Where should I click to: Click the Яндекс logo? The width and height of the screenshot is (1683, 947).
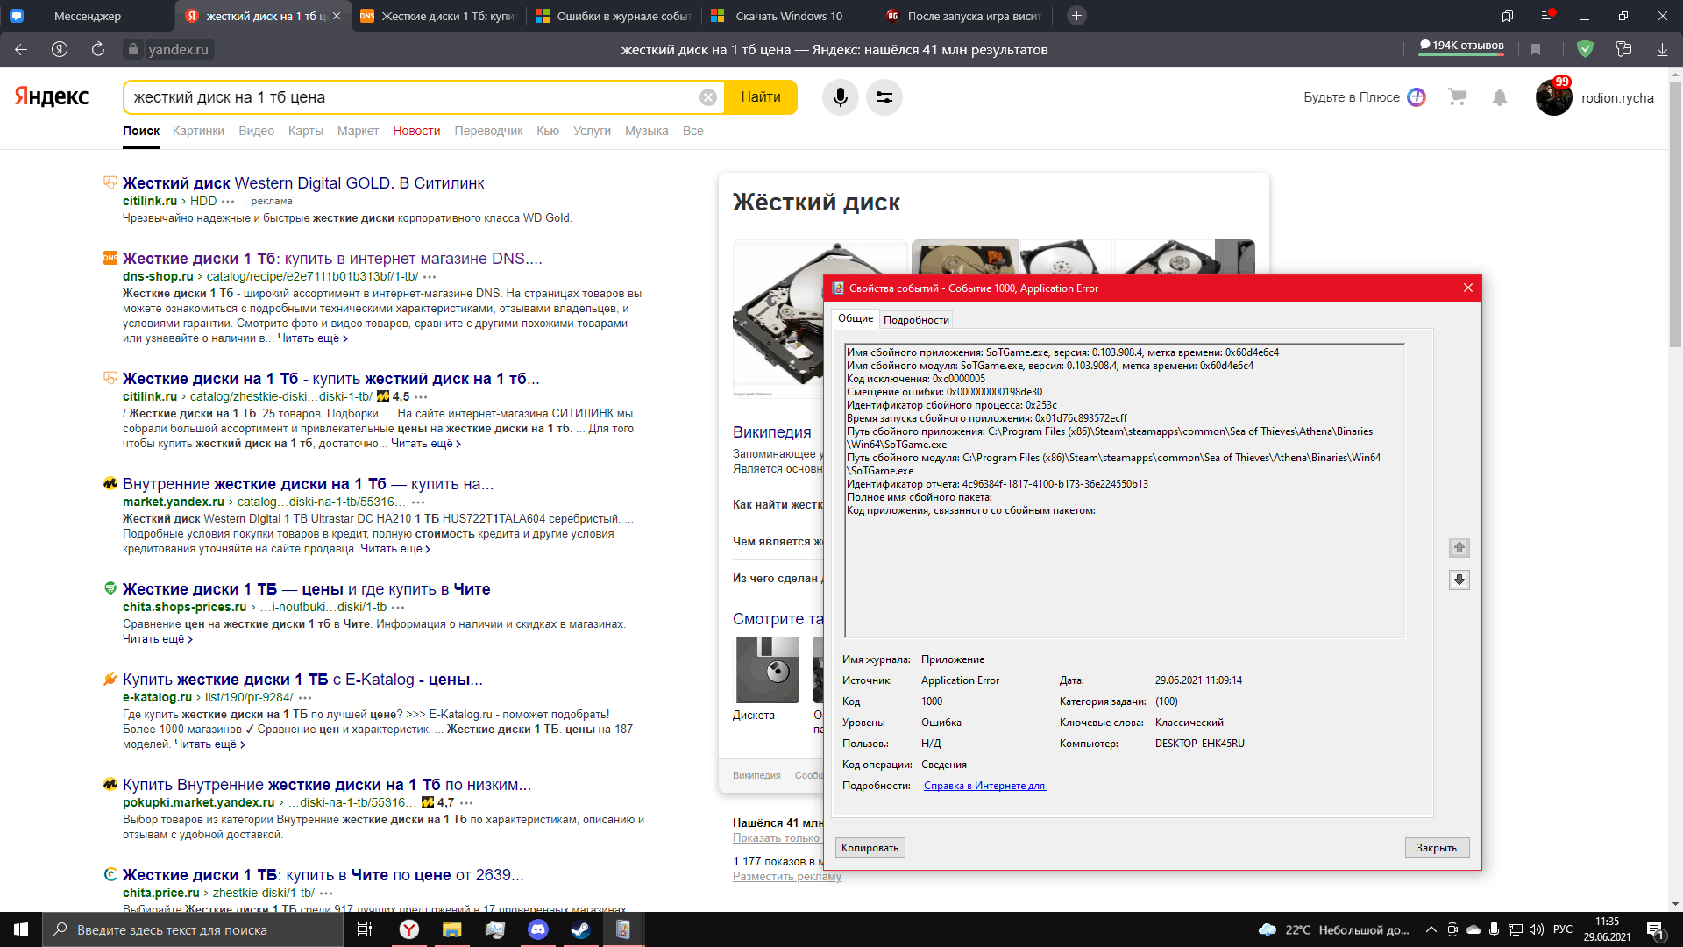click(x=52, y=96)
